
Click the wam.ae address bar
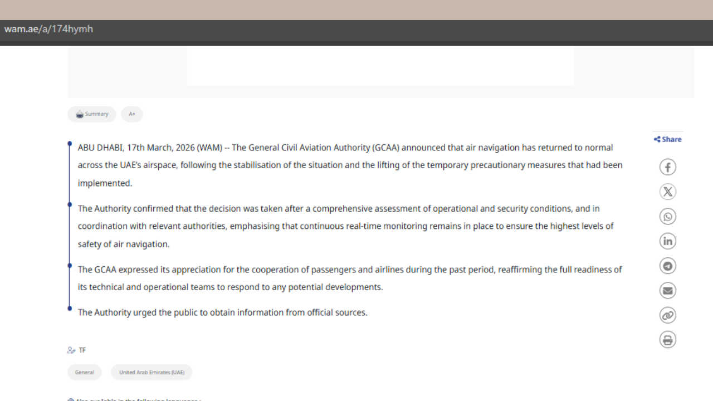[x=49, y=29]
